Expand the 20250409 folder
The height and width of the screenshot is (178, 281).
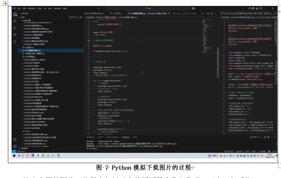coord(33,26)
